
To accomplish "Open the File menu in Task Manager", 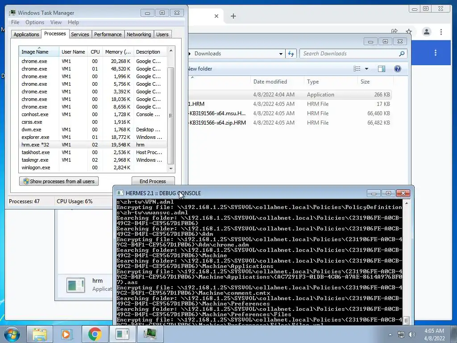I will pos(15,22).
